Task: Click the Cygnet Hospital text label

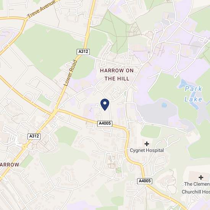Action: coord(147,150)
